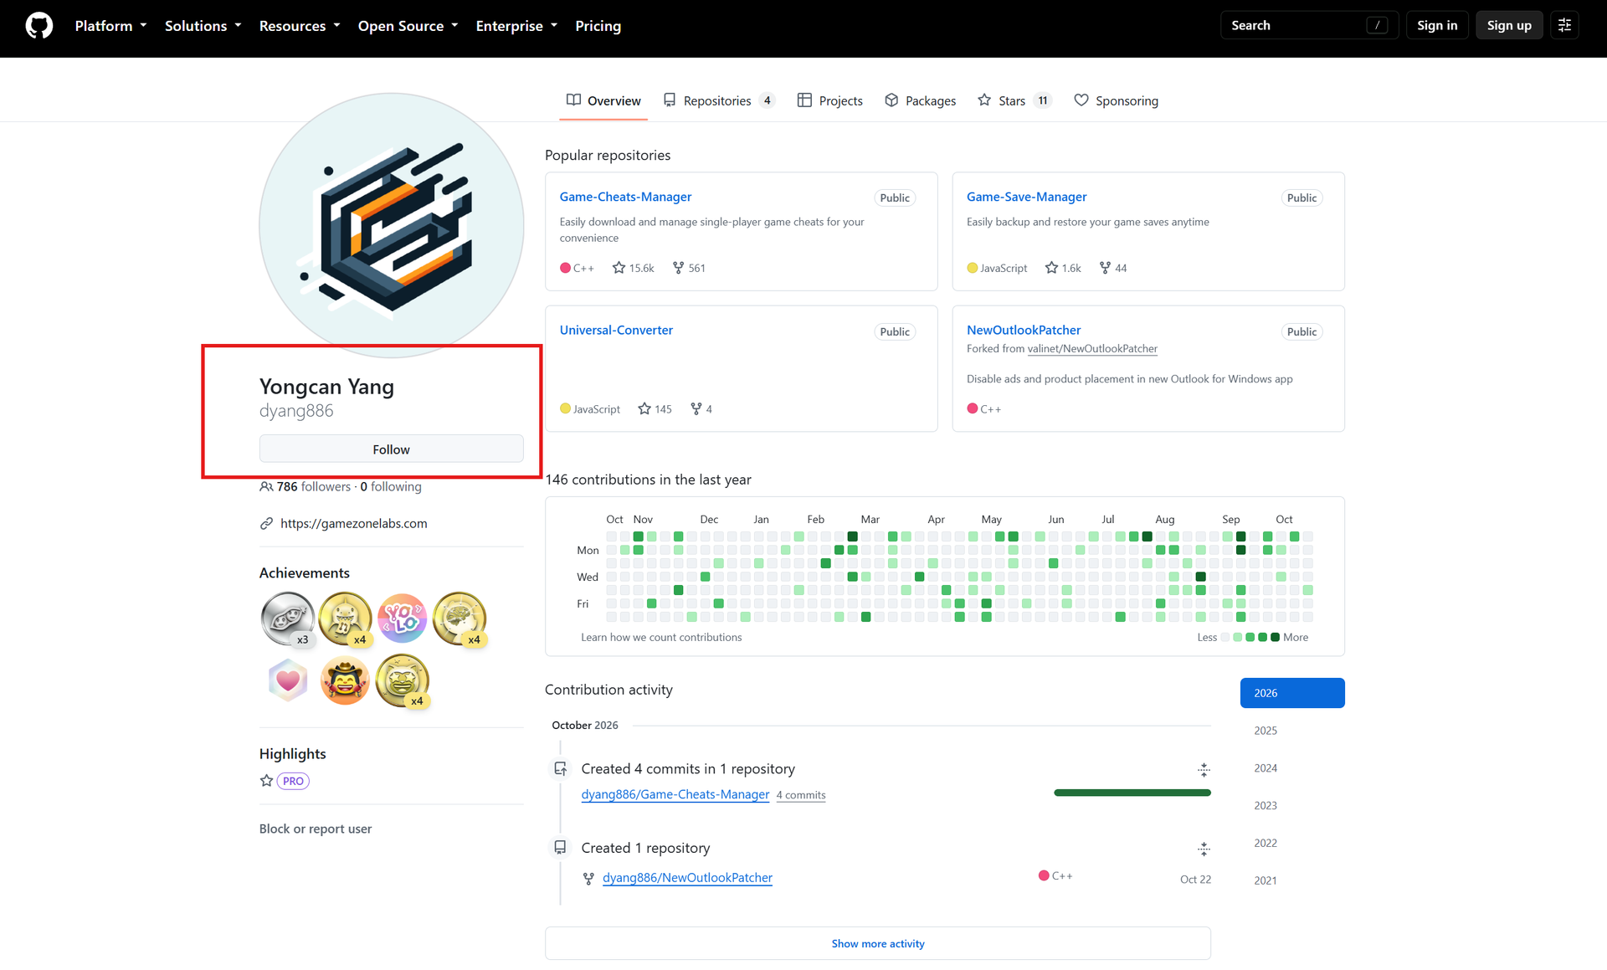Open the Open Source dropdown menu
Viewport: 1607px width, 970px height.
(x=408, y=26)
